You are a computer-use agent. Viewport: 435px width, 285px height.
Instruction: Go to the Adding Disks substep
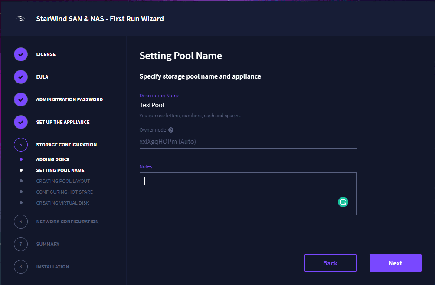coord(52,159)
